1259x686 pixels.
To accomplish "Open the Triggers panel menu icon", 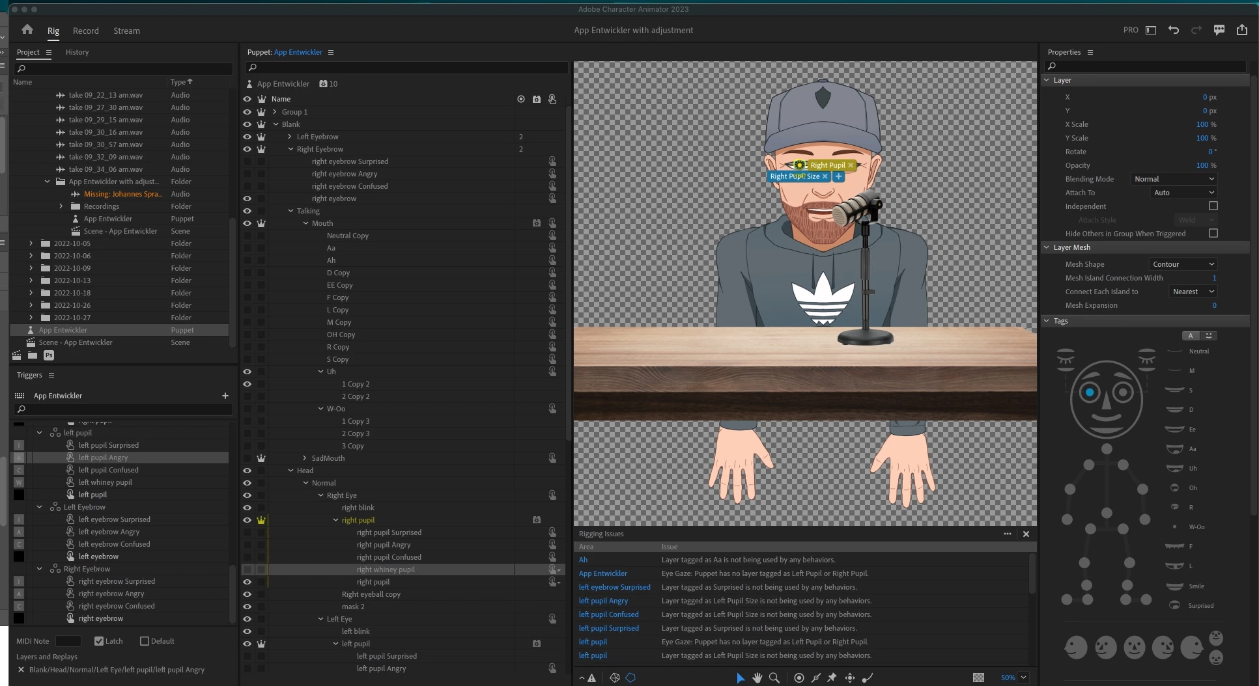I will (51, 375).
